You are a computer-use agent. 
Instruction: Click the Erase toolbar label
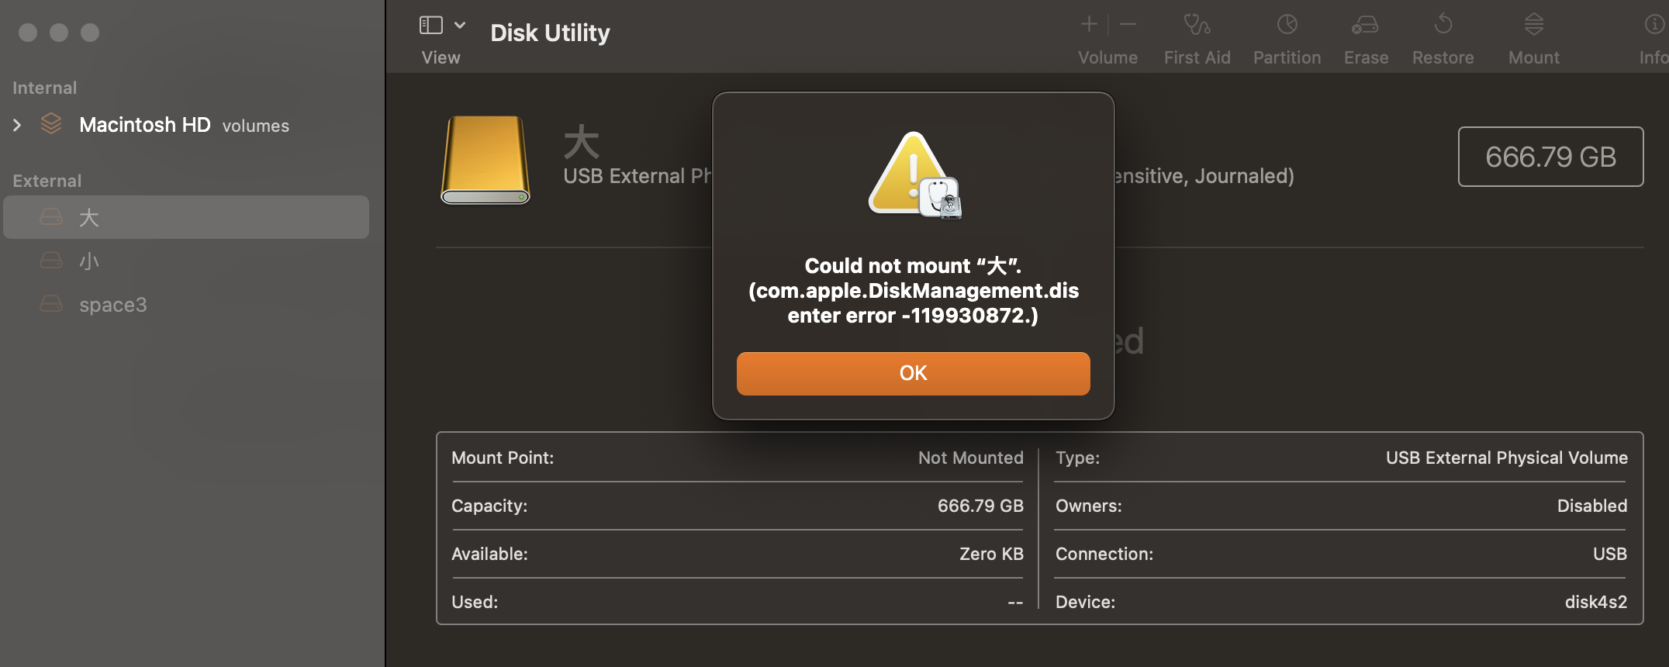1366,57
